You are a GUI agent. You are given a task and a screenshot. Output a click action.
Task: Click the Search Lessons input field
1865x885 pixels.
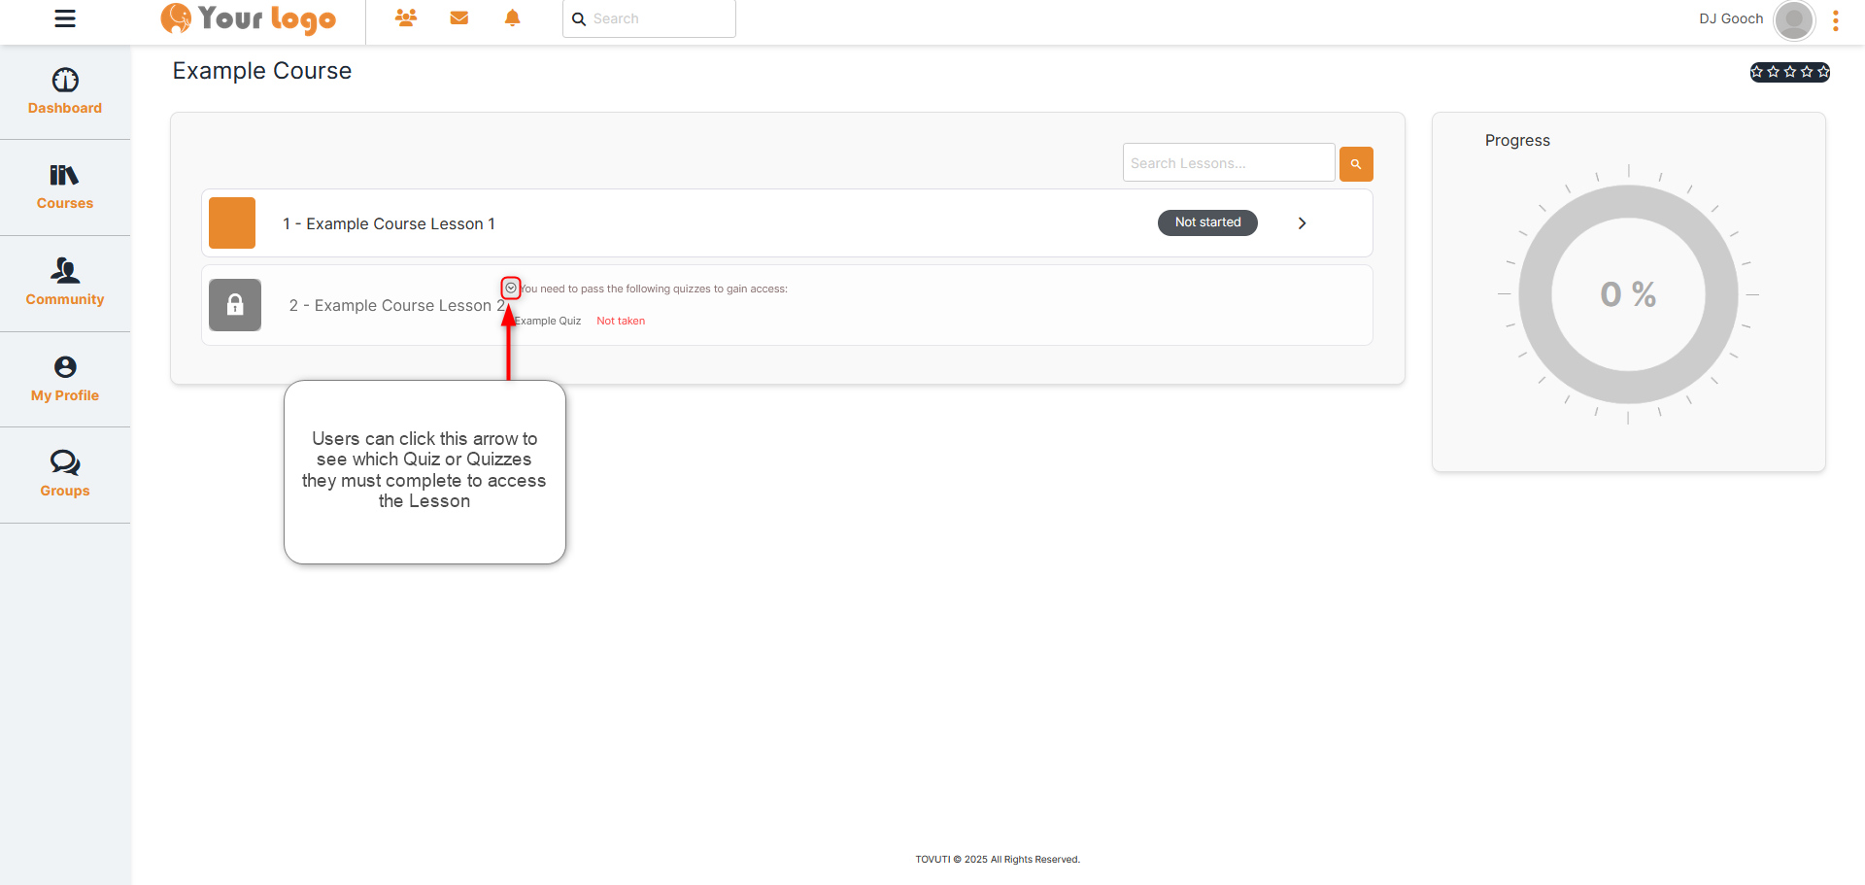[x=1228, y=163]
